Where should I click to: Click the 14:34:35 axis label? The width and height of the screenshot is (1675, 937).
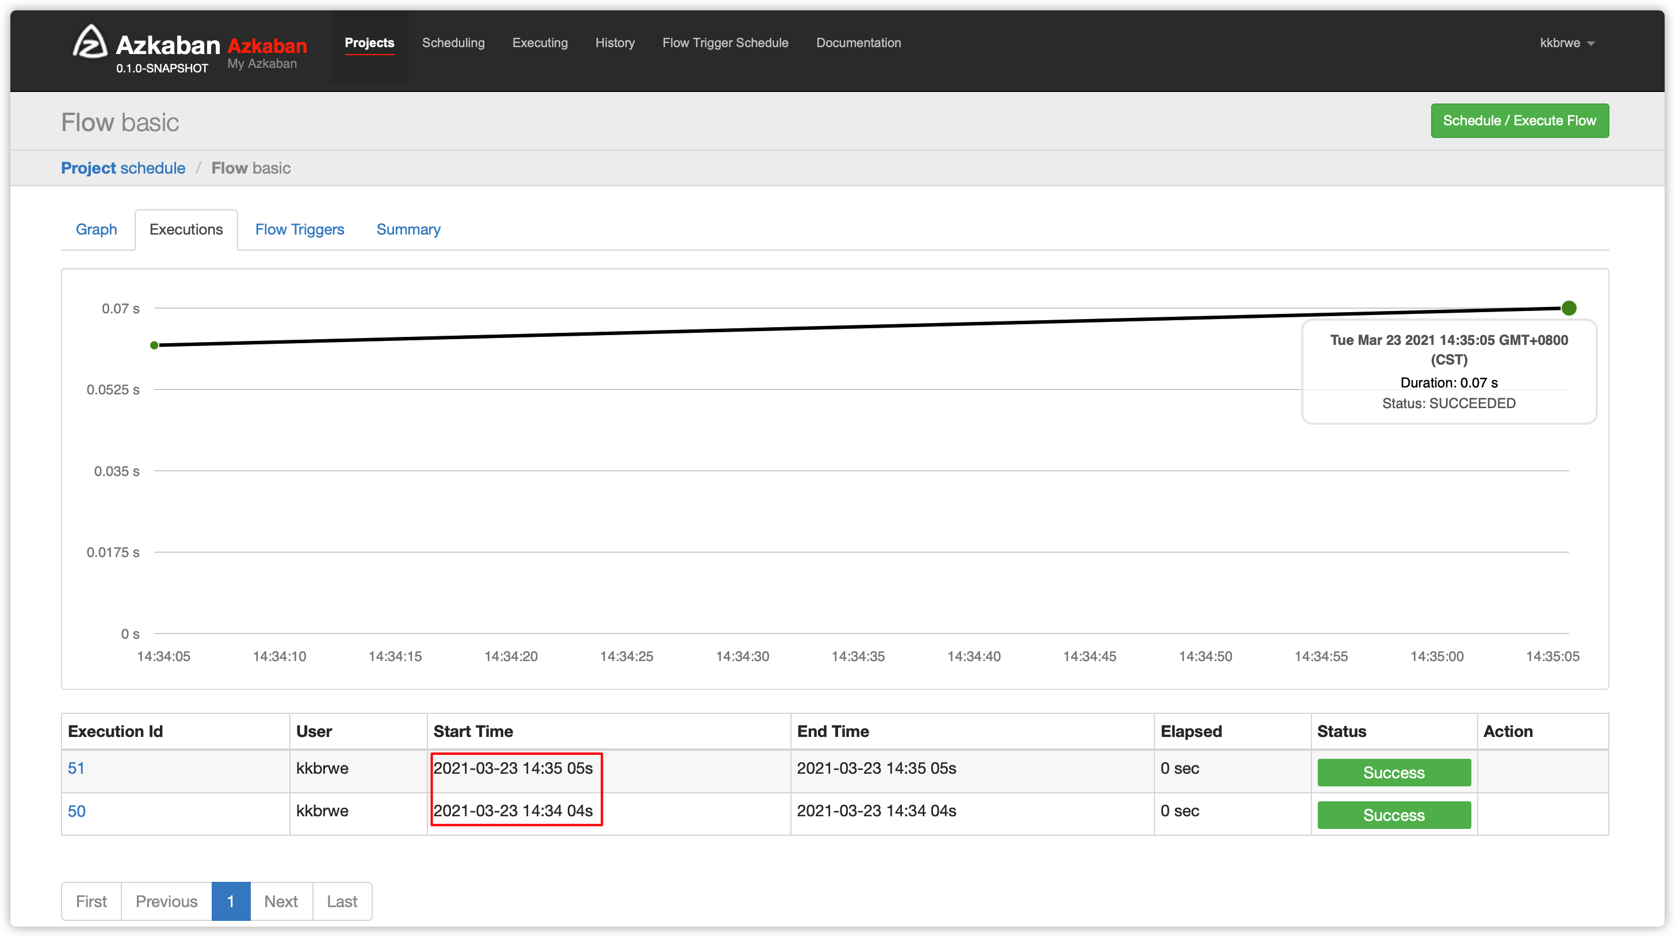click(x=858, y=656)
